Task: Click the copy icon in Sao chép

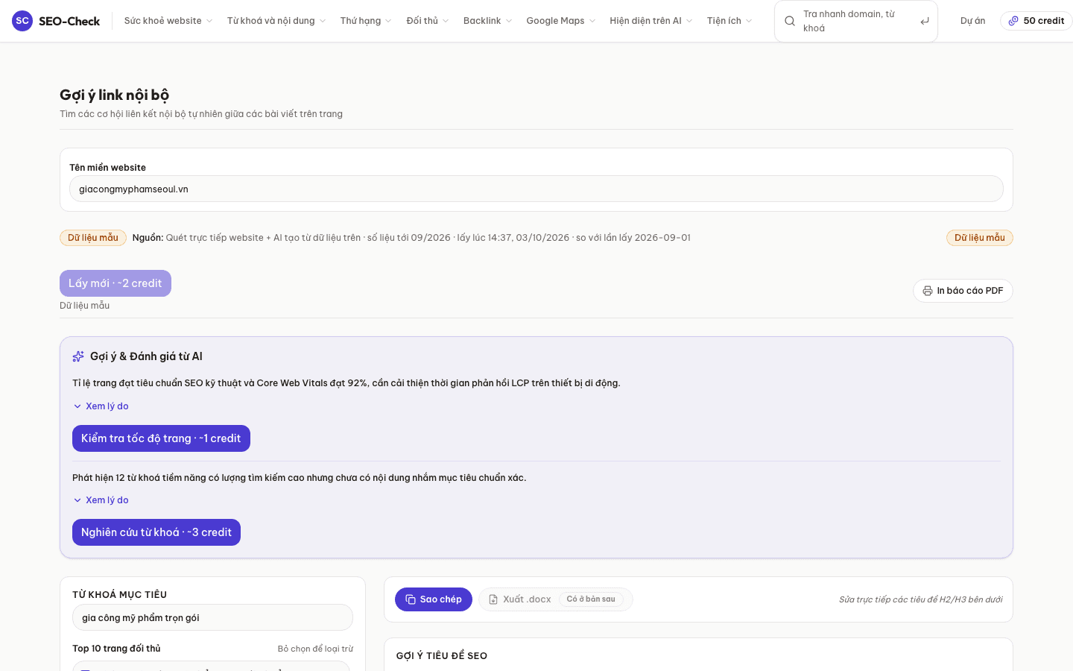Action: pyautogui.click(x=411, y=599)
